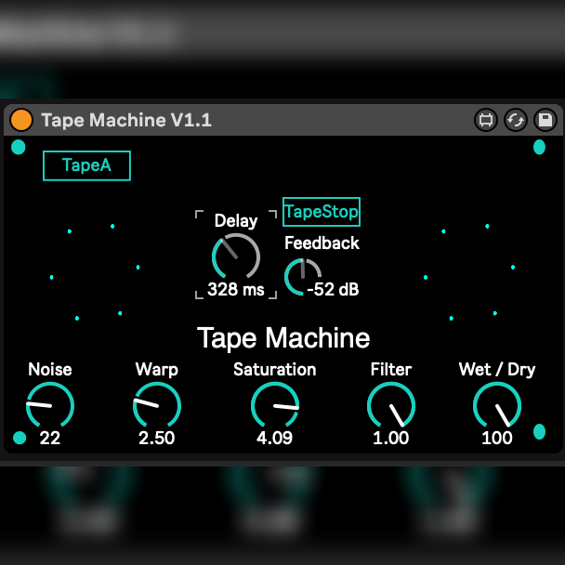The height and width of the screenshot is (565, 565).
Task: Click the Warp knob
Action: point(157,405)
